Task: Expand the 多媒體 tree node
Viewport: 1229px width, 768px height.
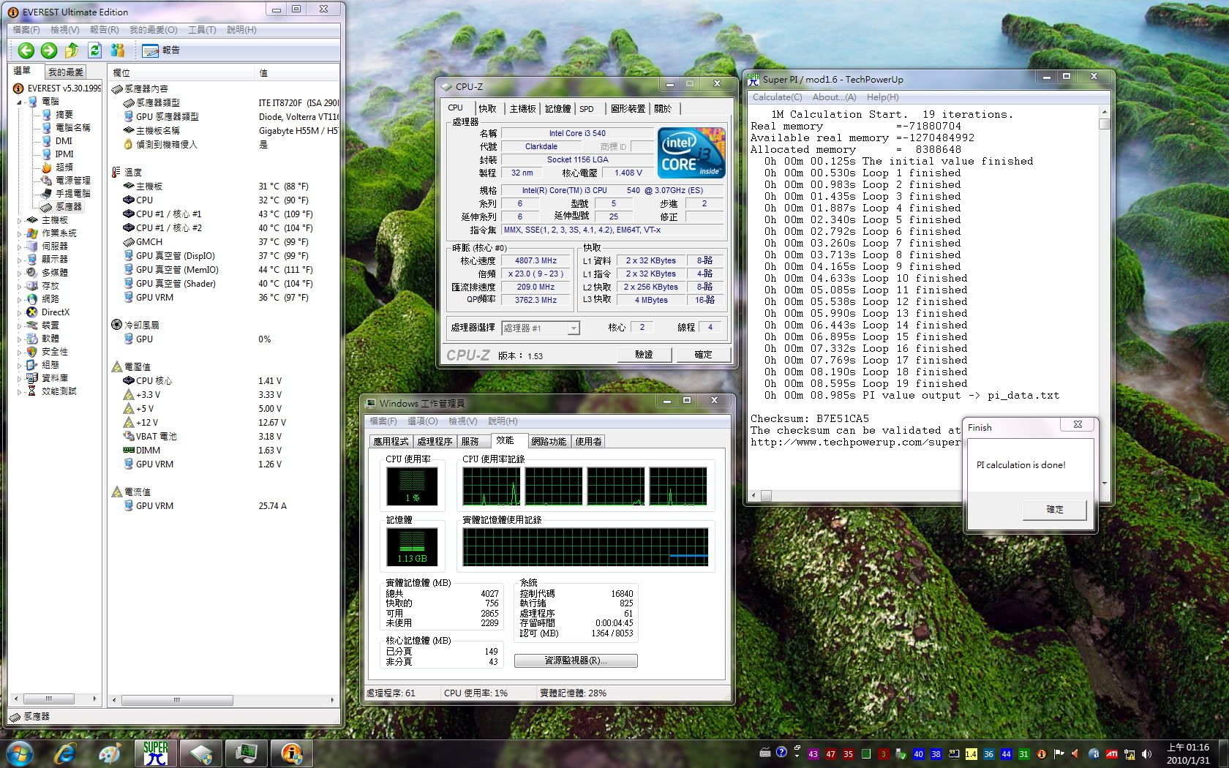Action: coord(20,272)
